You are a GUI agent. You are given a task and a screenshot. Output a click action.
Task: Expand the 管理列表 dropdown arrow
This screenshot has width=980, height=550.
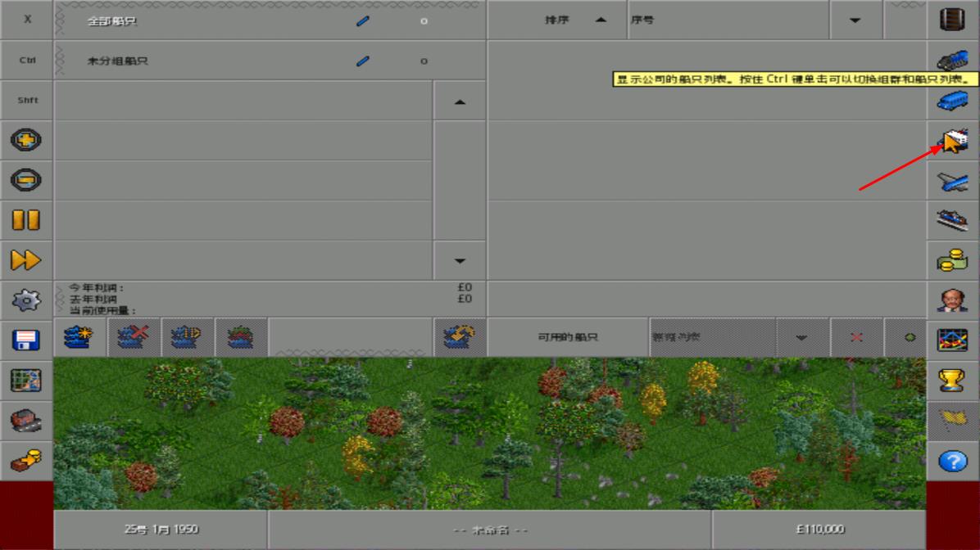click(x=801, y=337)
